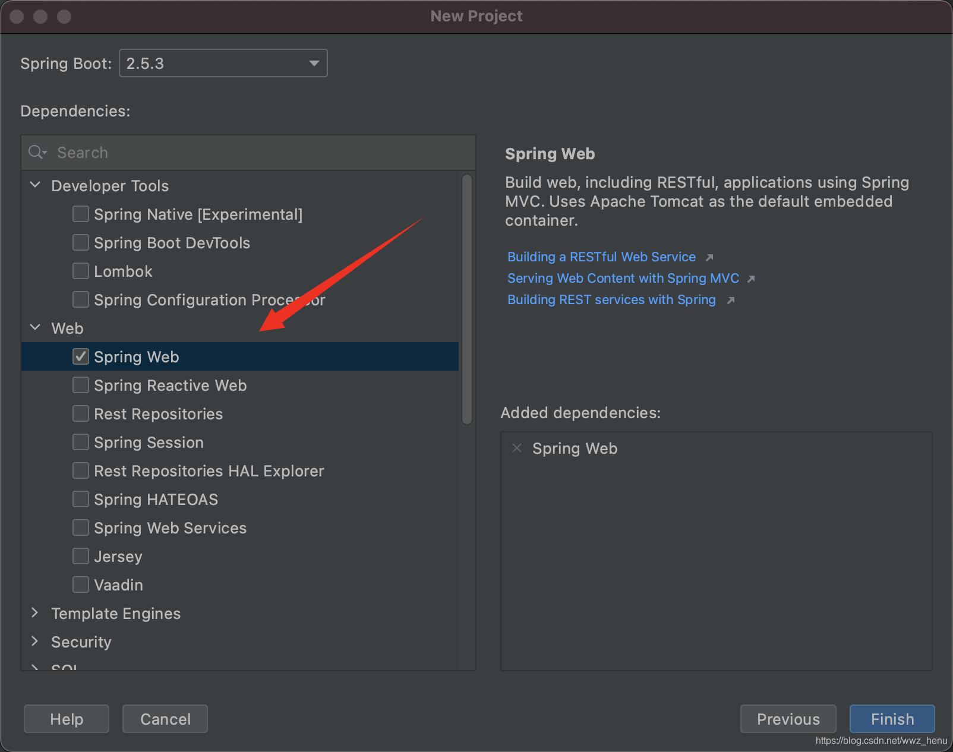Select the Lombok row label
Screen dimensions: 953x752
pyautogui.click(x=123, y=271)
